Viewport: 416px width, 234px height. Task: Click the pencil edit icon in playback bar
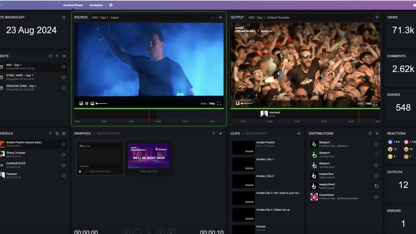click(x=161, y=232)
